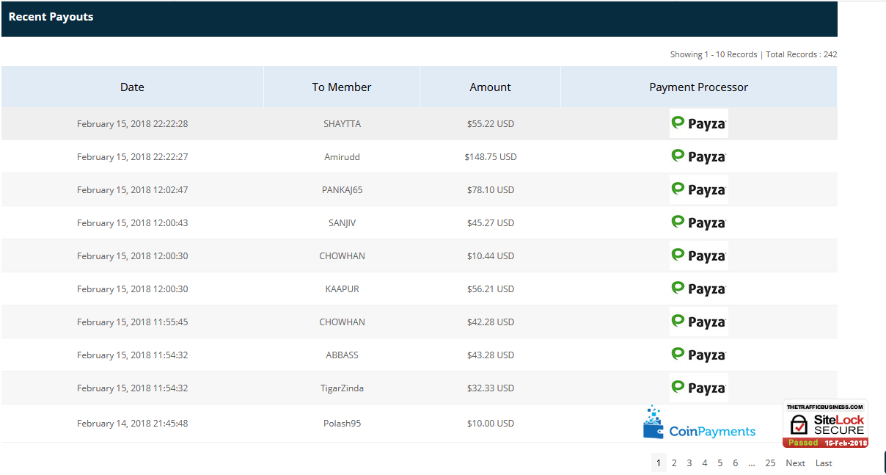Click the CoinPayments logo in Polash95's row
The height and width of the screenshot is (475, 886).
tap(698, 424)
